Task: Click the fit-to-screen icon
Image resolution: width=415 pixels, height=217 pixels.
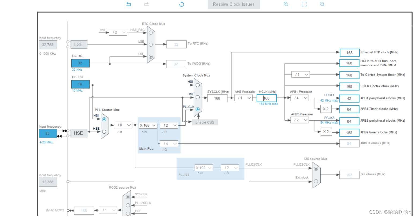Action: tap(304, 4)
